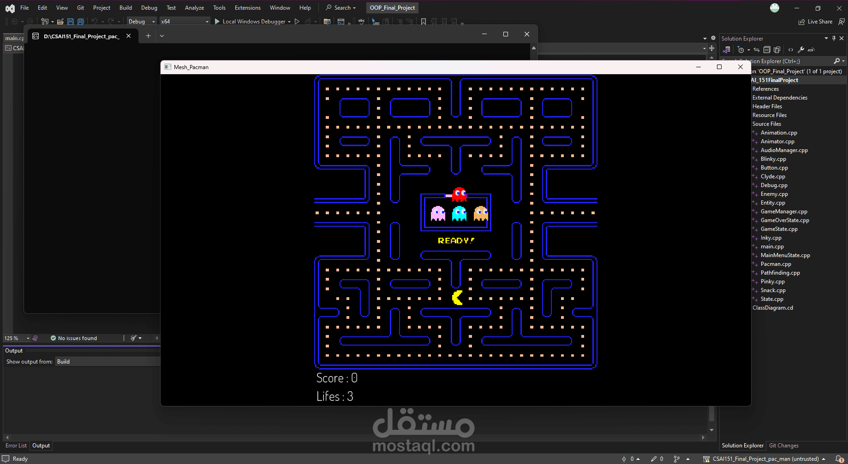Click the Pending Changes Filter clock icon

pyautogui.click(x=741, y=50)
